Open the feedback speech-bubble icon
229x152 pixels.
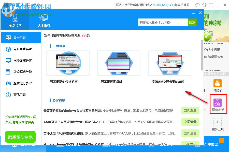point(197,5)
